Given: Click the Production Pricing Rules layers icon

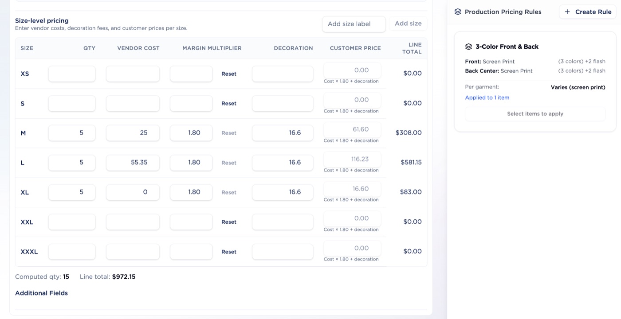Looking at the screenshot, I should pos(458,12).
